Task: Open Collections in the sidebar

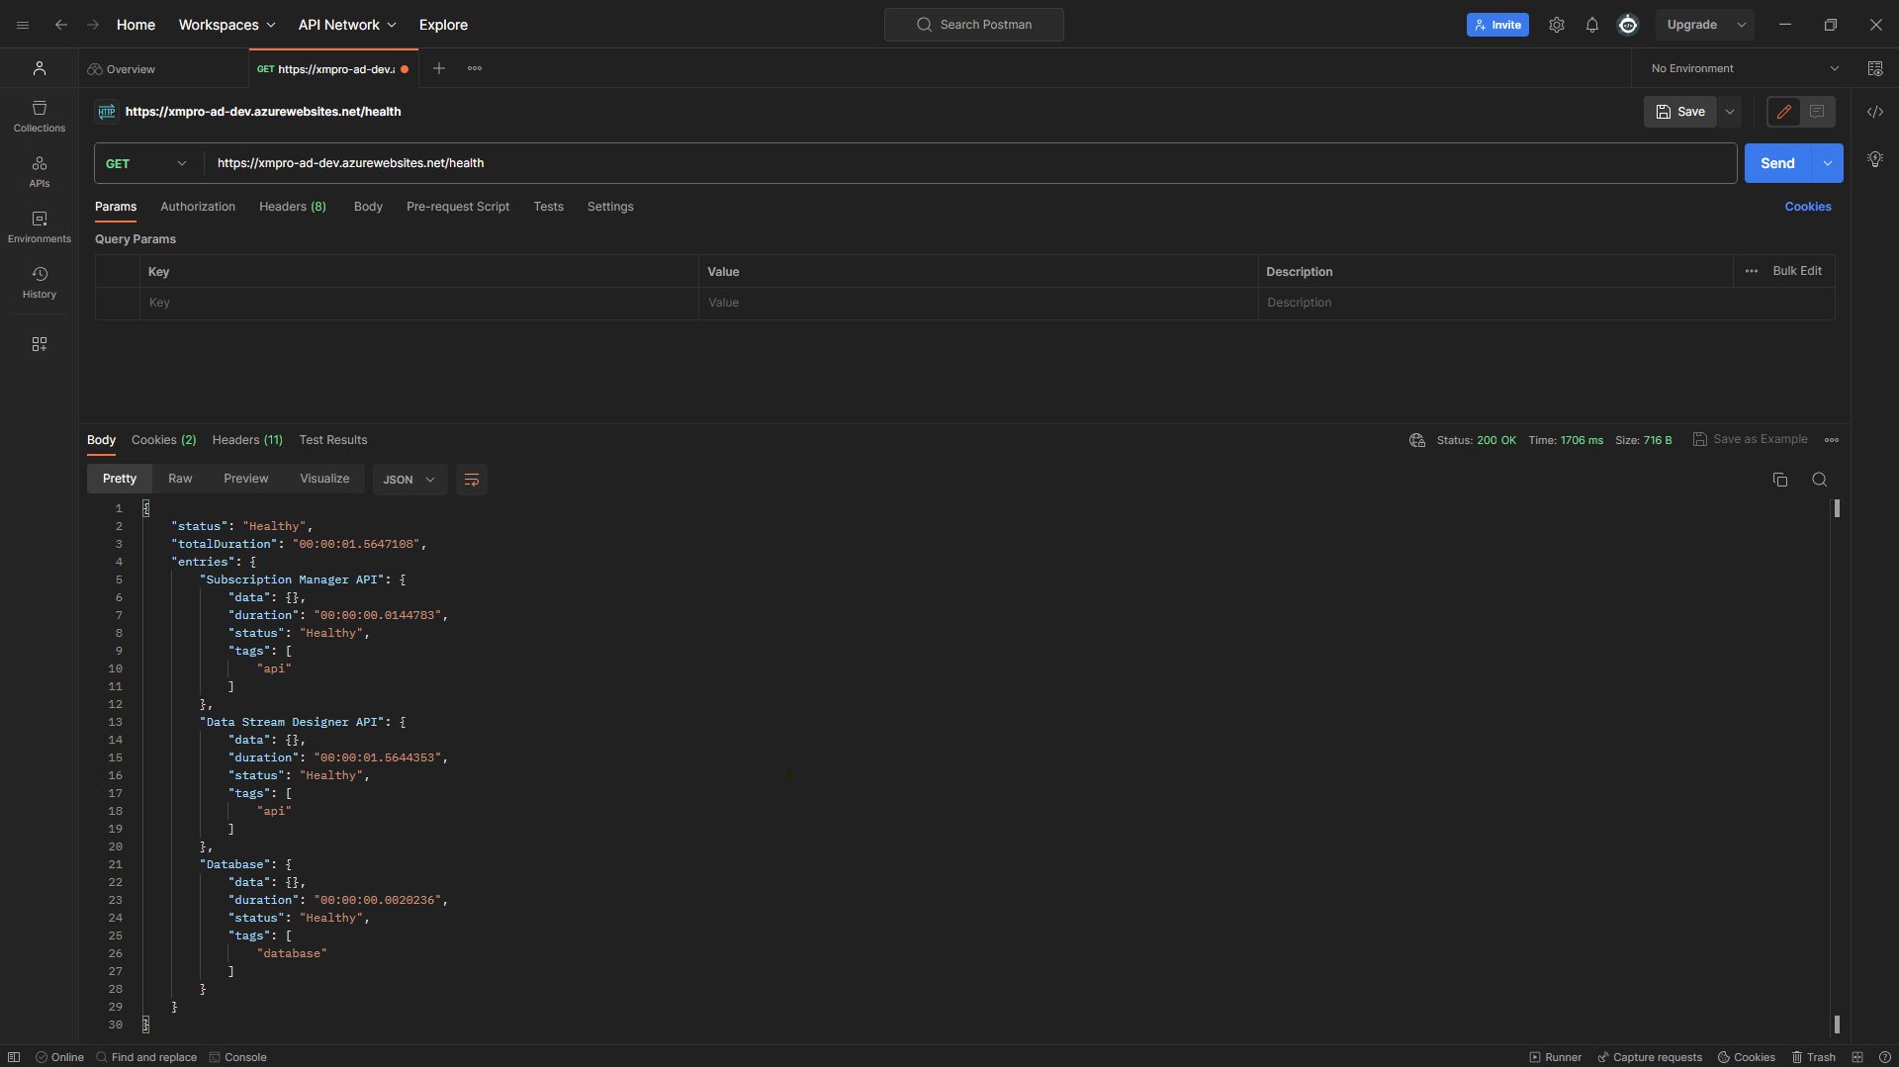Action: [40, 116]
